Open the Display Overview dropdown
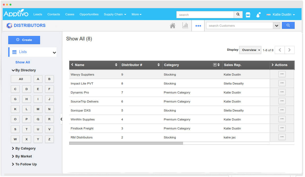The width and height of the screenshot is (305, 177). tap(250, 50)
